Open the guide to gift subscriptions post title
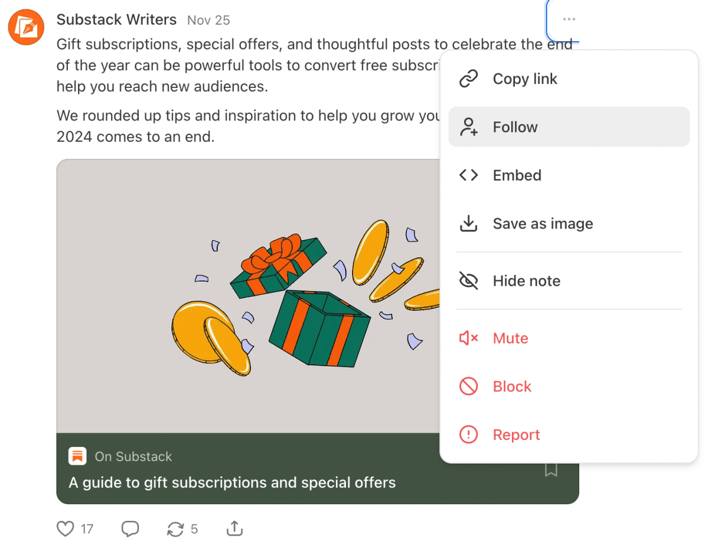Viewport: 708px width, 548px height. click(x=232, y=482)
